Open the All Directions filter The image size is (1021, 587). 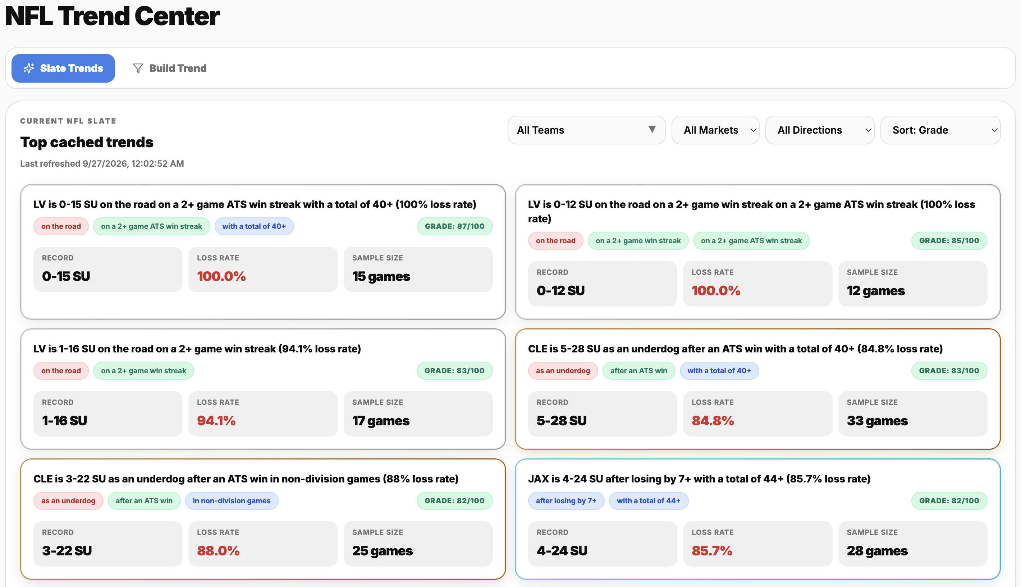click(820, 130)
